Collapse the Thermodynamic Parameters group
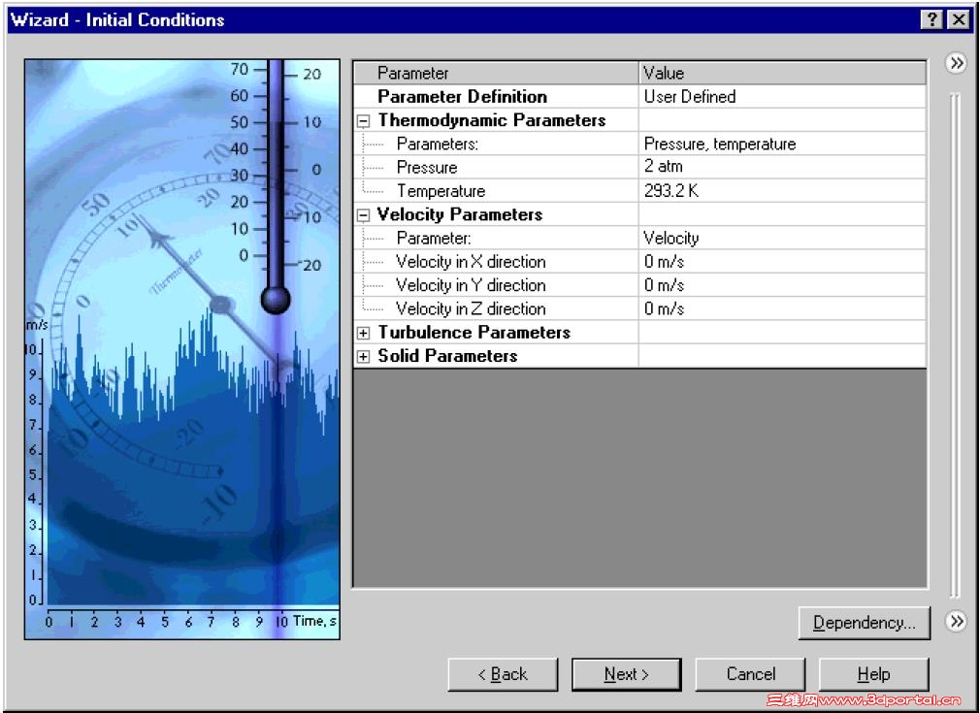The height and width of the screenshot is (713, 980). [x=364, y=119]
